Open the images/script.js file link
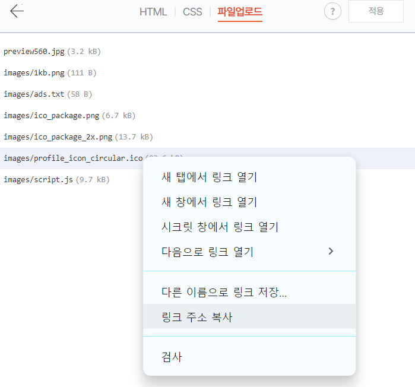 click(x=38, y=180)
